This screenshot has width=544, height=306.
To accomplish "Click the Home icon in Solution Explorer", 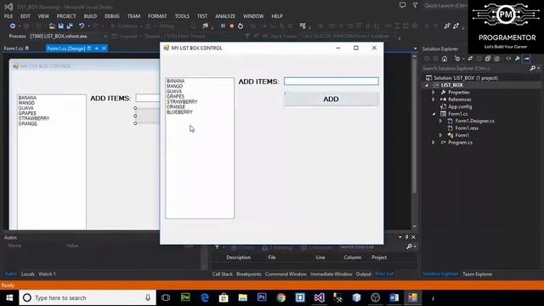I will coord(445,59).
